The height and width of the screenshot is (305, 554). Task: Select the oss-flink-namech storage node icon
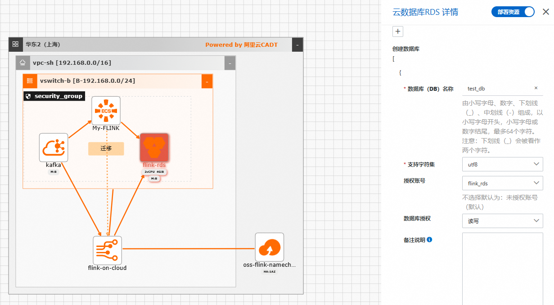point(270,247)
